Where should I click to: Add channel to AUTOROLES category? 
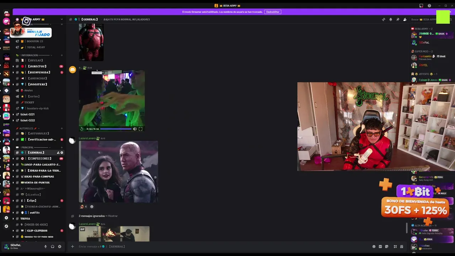click(61, 128)
